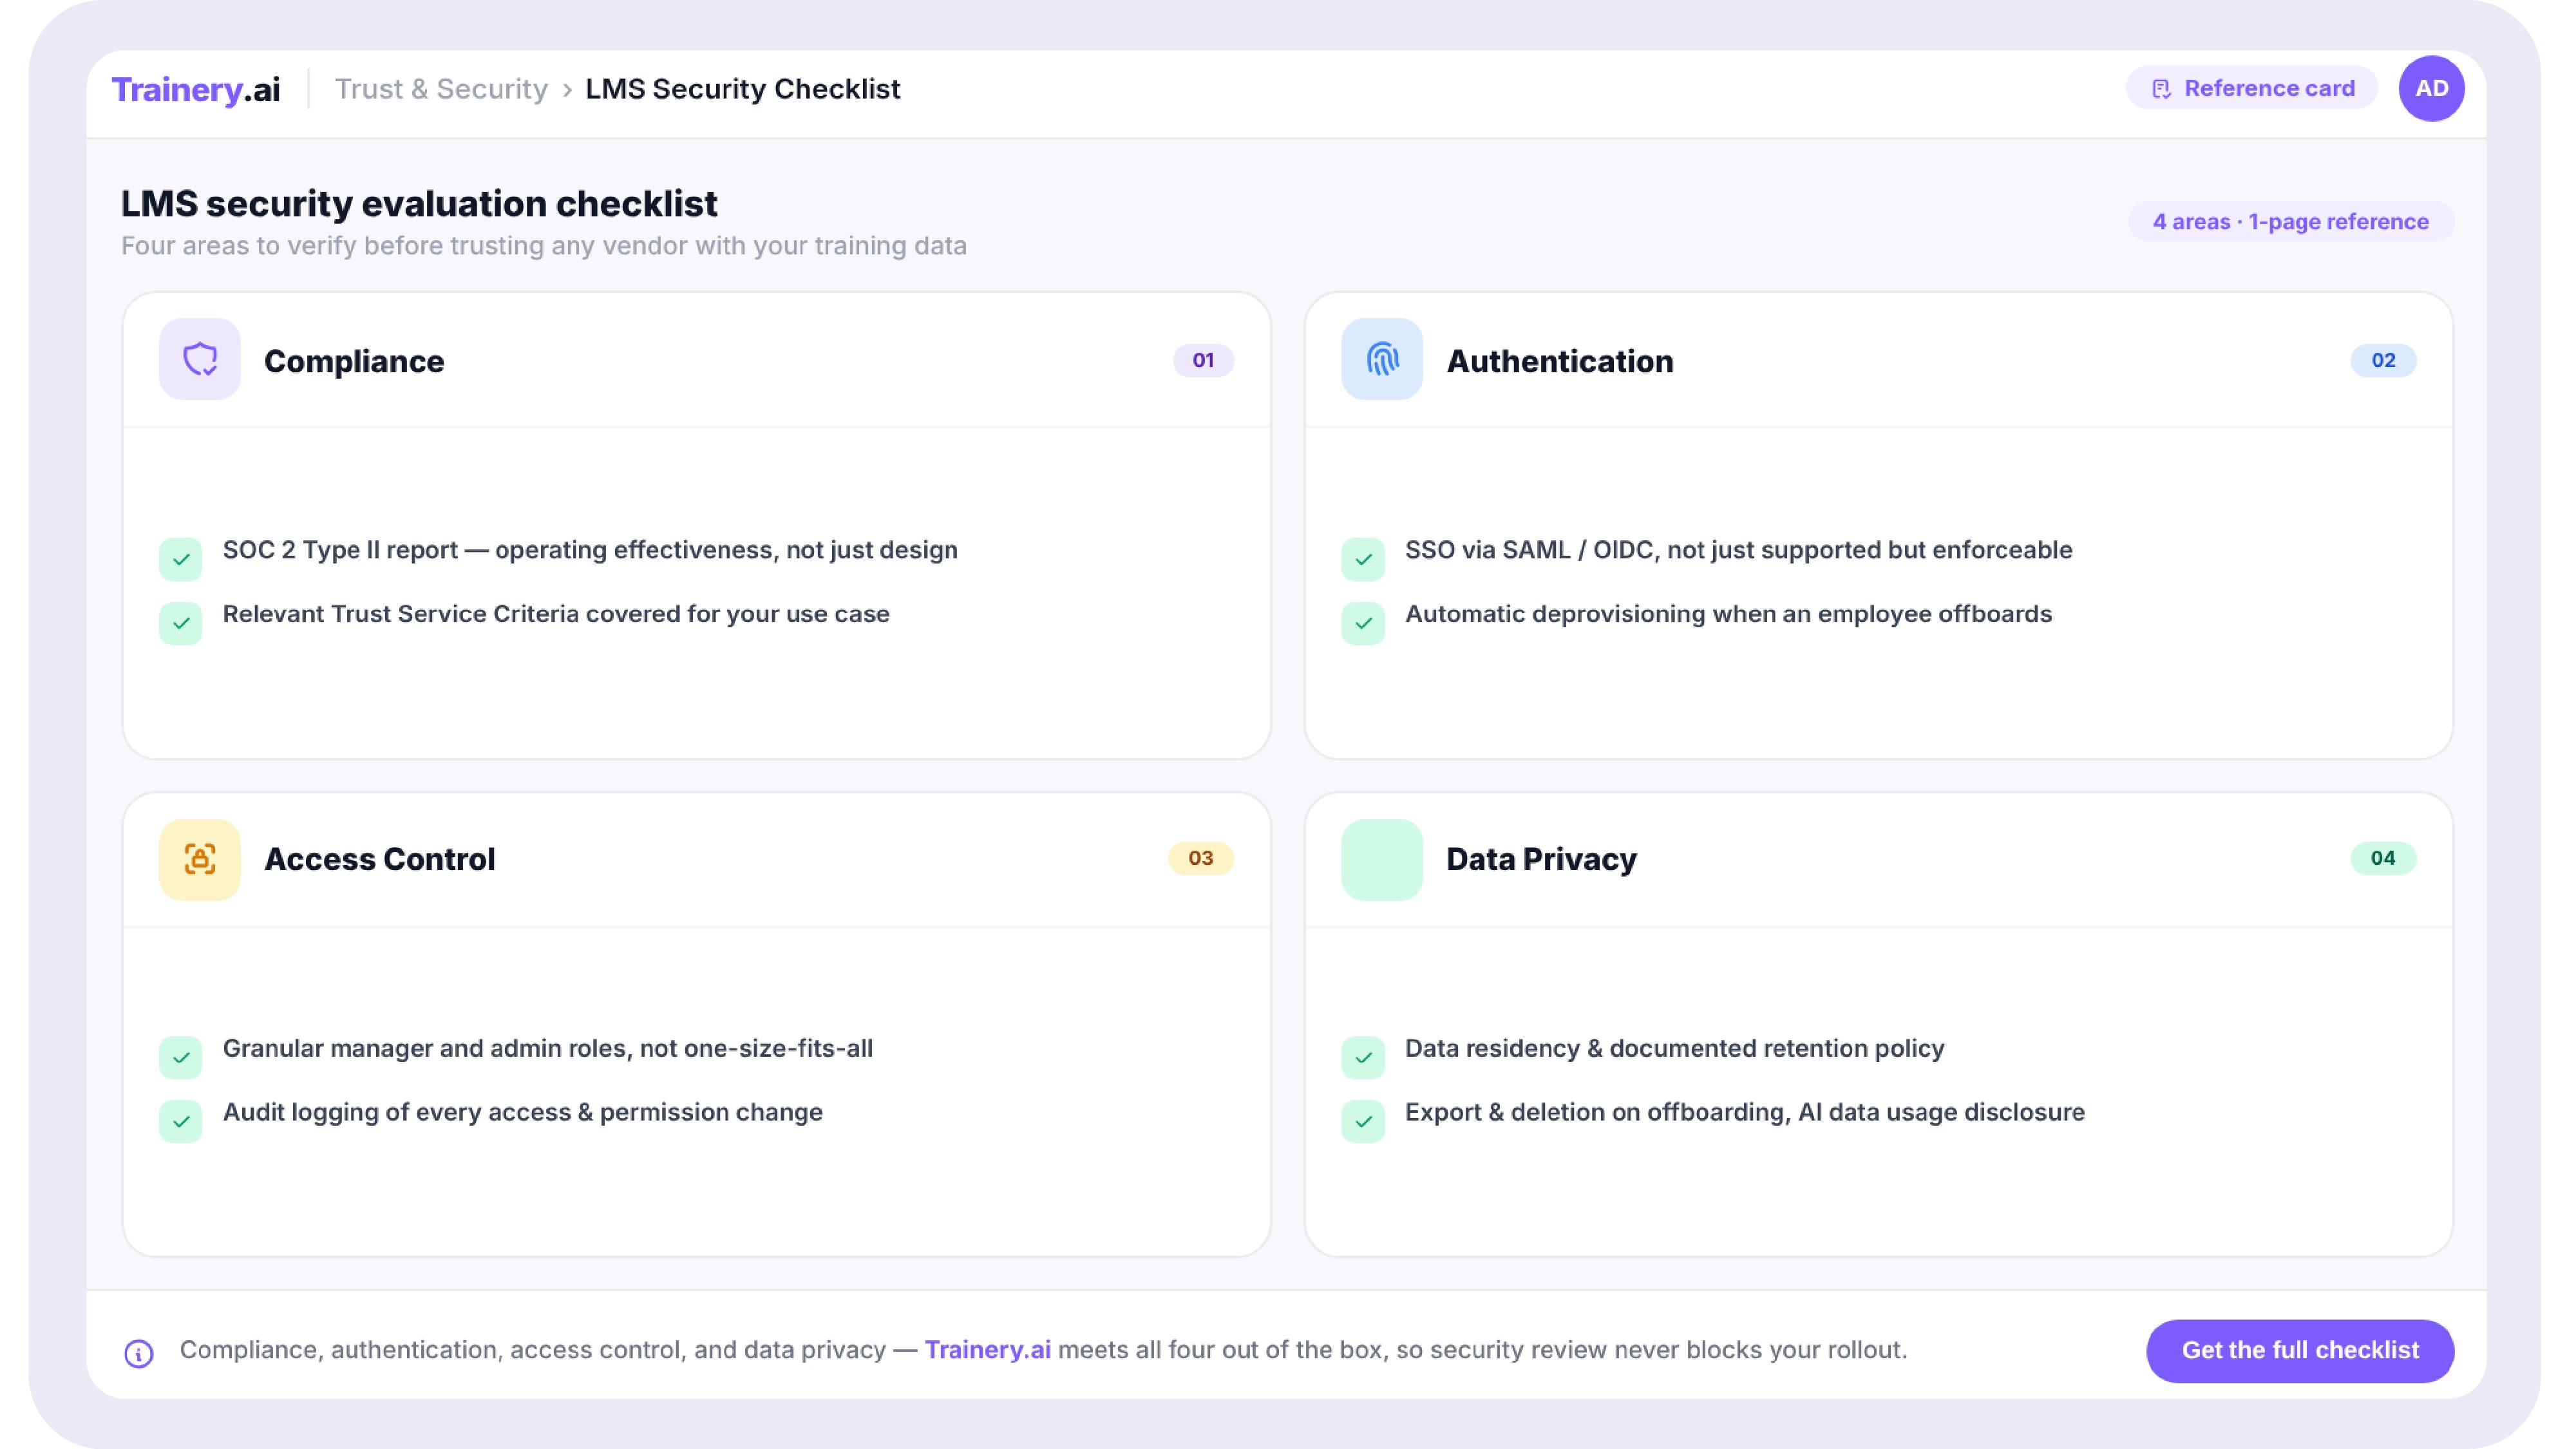Click the 01 badge on Compliance
This screenshot has width=2576, height=1449.
(1203, 360)
